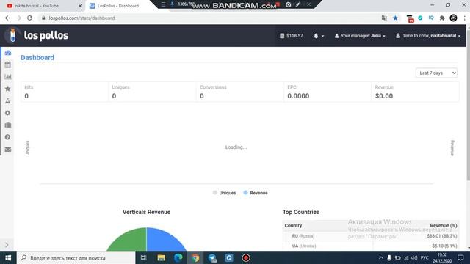470x264 pixels.
Task: Open Telegram from the taskbar
Action: click(x=212, y=257)
